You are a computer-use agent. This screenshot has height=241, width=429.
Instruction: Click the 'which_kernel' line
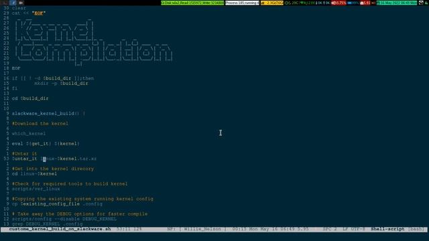(29, 134)
